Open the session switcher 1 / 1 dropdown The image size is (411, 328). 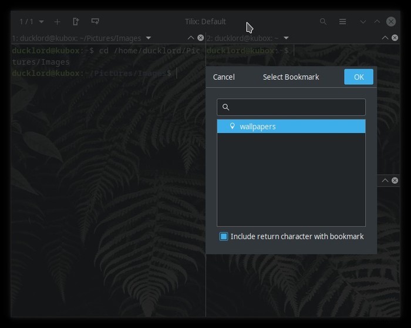pyautogui.click(x=32, y=22)
